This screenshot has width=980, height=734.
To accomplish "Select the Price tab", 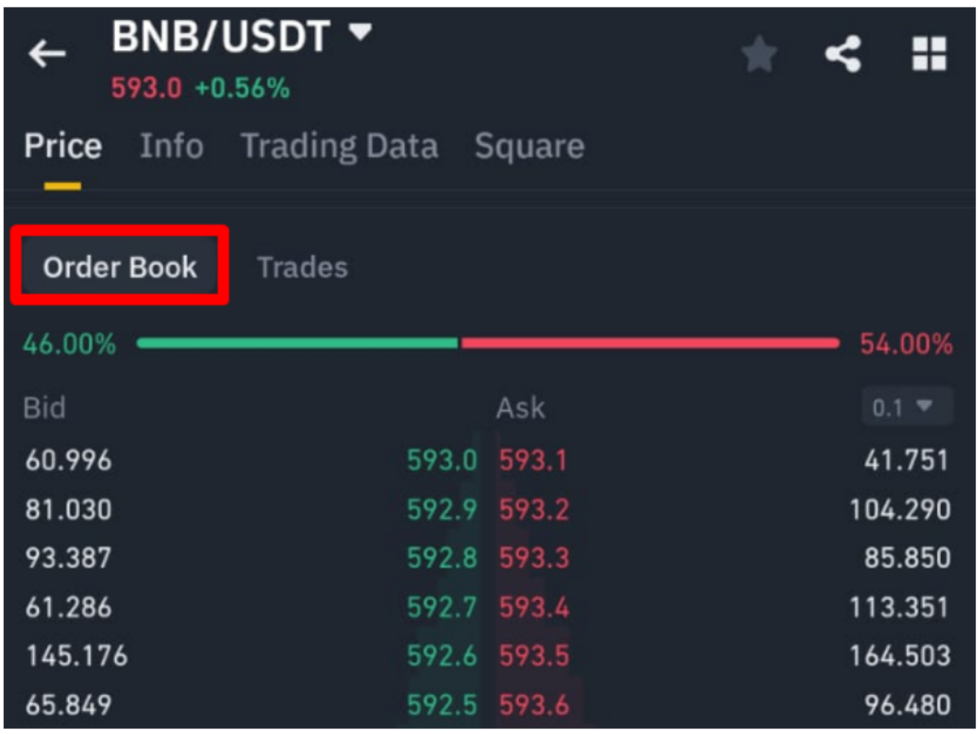I will [63, 146].
